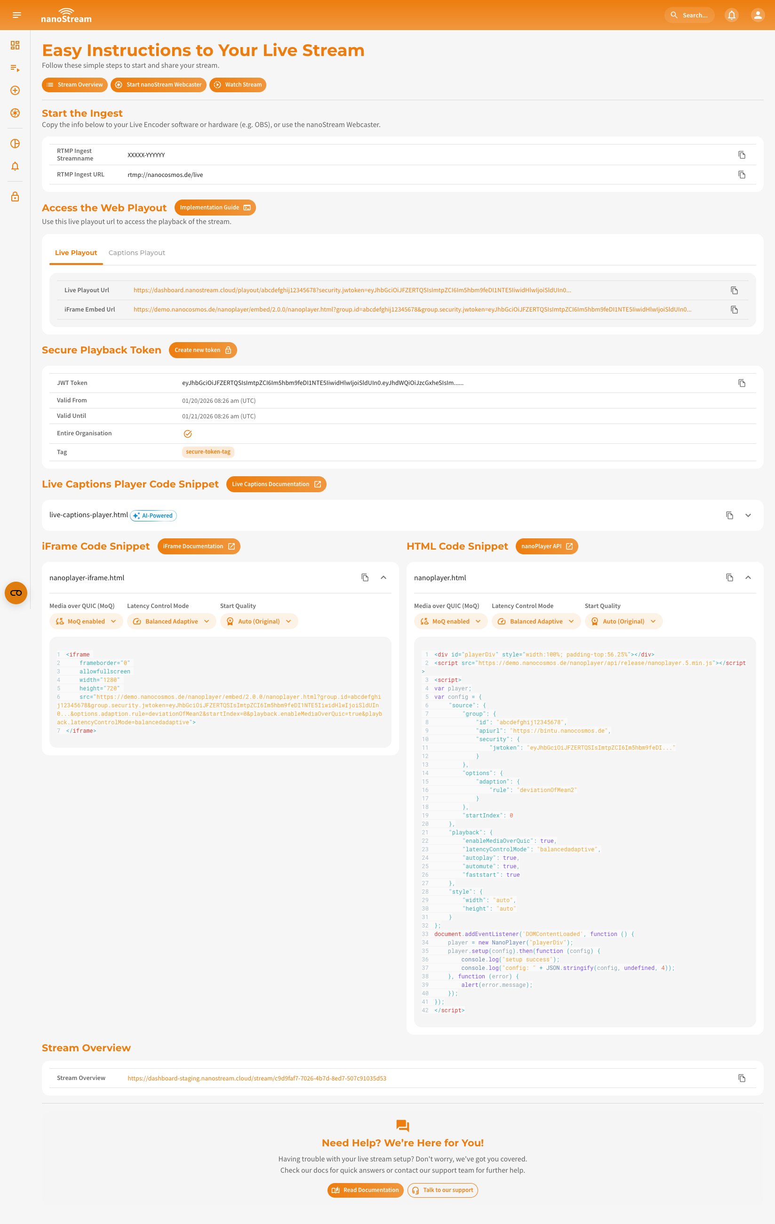Image resolution: width=775 pixels, height=1224 pixels.
Task: Open iFrame Auto (Original) quality dropdown
Action: coord(259,621)
